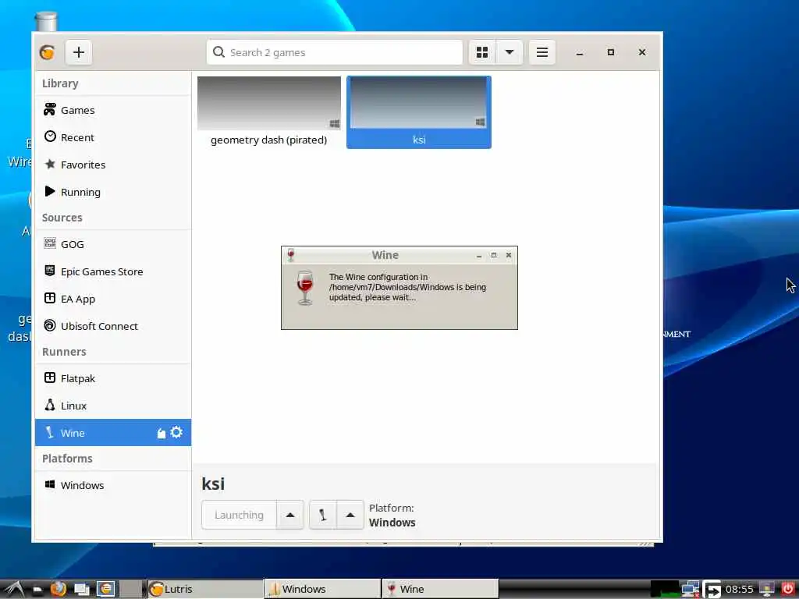
Task: Launch Firefox from the taskbar
Action: [x=58, y=589]
